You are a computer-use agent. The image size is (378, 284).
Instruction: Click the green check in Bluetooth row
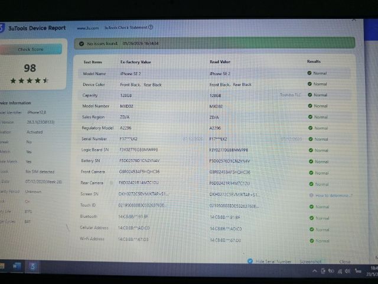click(311, 218)
